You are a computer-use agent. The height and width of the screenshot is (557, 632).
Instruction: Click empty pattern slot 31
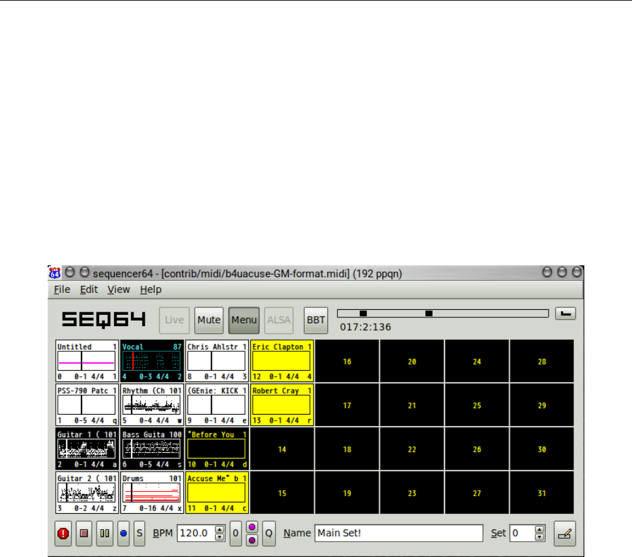click(x=542, y=493)
